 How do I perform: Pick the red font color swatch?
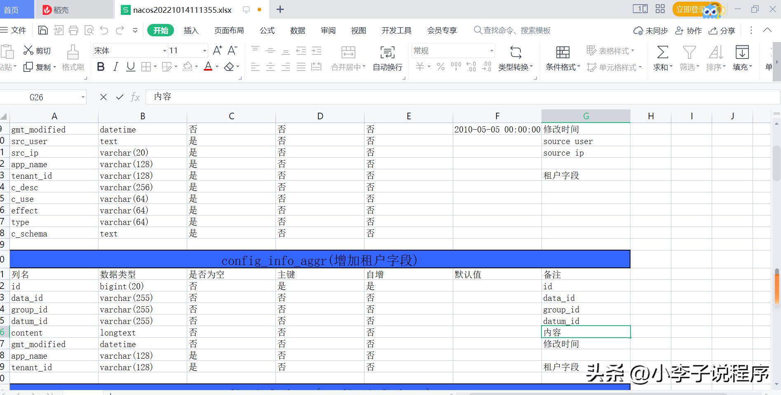pos(209,67)
